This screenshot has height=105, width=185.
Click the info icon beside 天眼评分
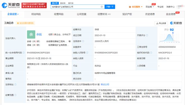coord(147,35)
